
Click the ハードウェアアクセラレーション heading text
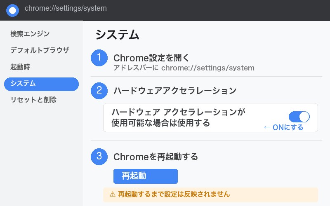[x=175, y=91]
